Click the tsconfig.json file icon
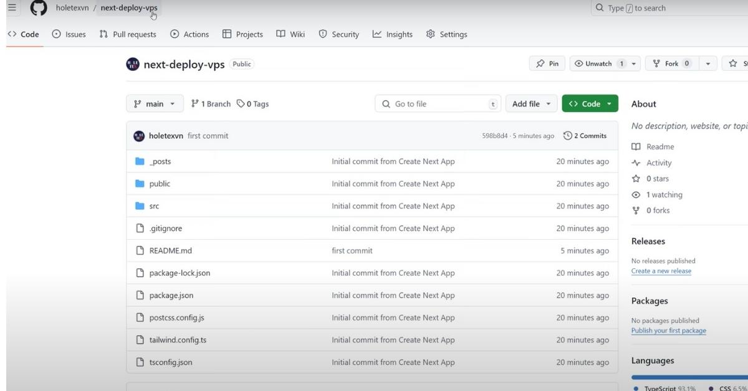The width and height of the screenshot is (748, 391). (x=140, y=362)
